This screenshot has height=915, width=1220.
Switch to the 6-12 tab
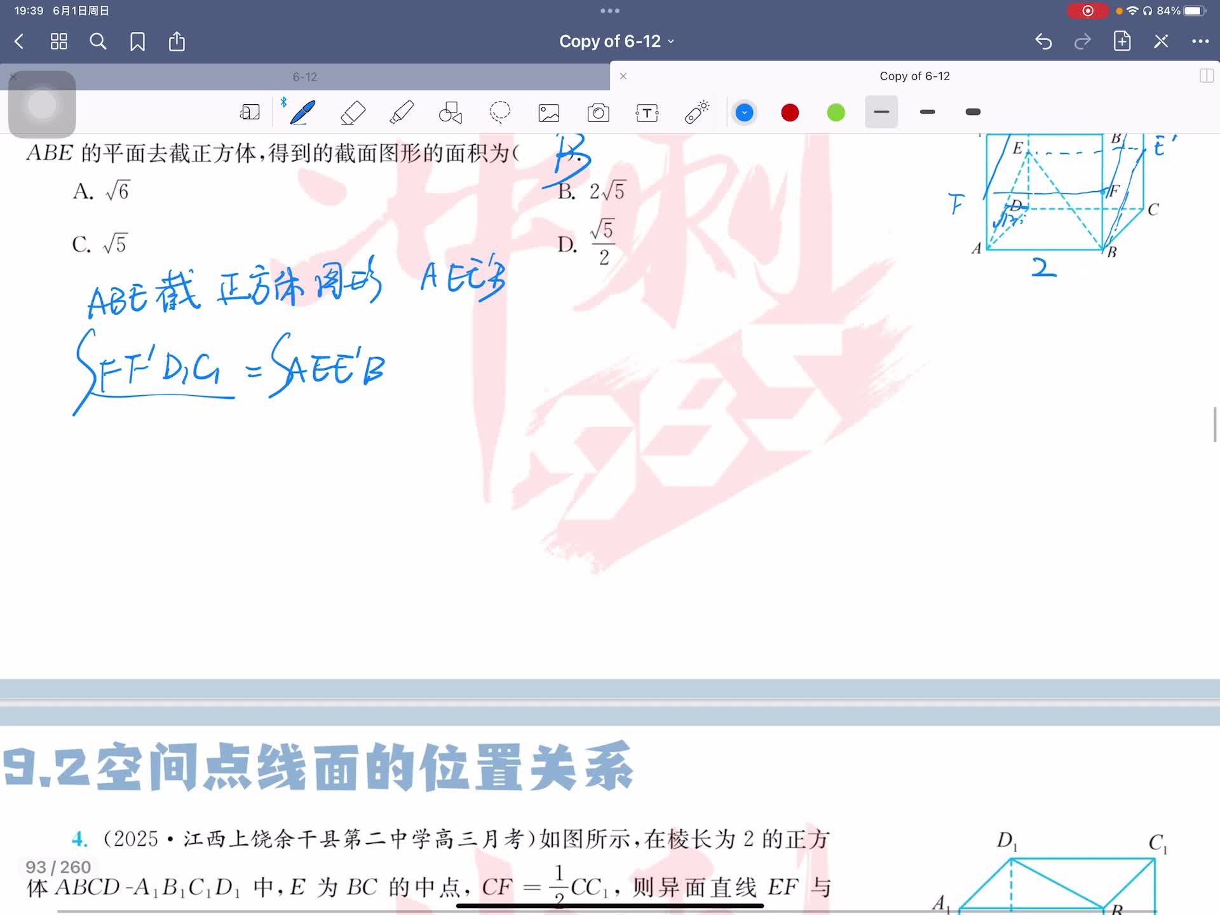click(x=305, y=77)
